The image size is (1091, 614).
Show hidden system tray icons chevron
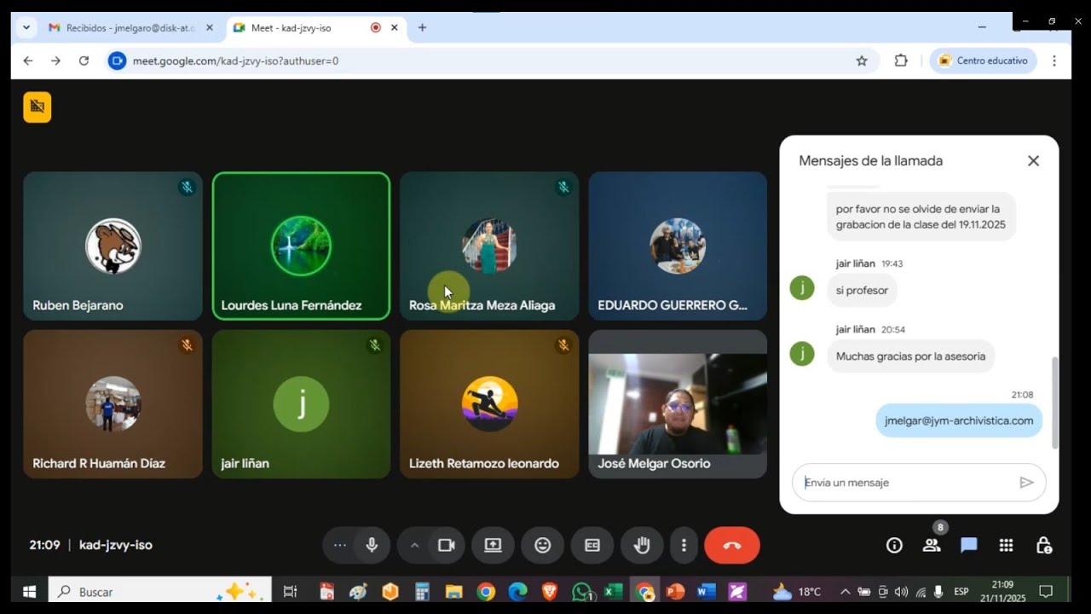(x=846, y=591)
